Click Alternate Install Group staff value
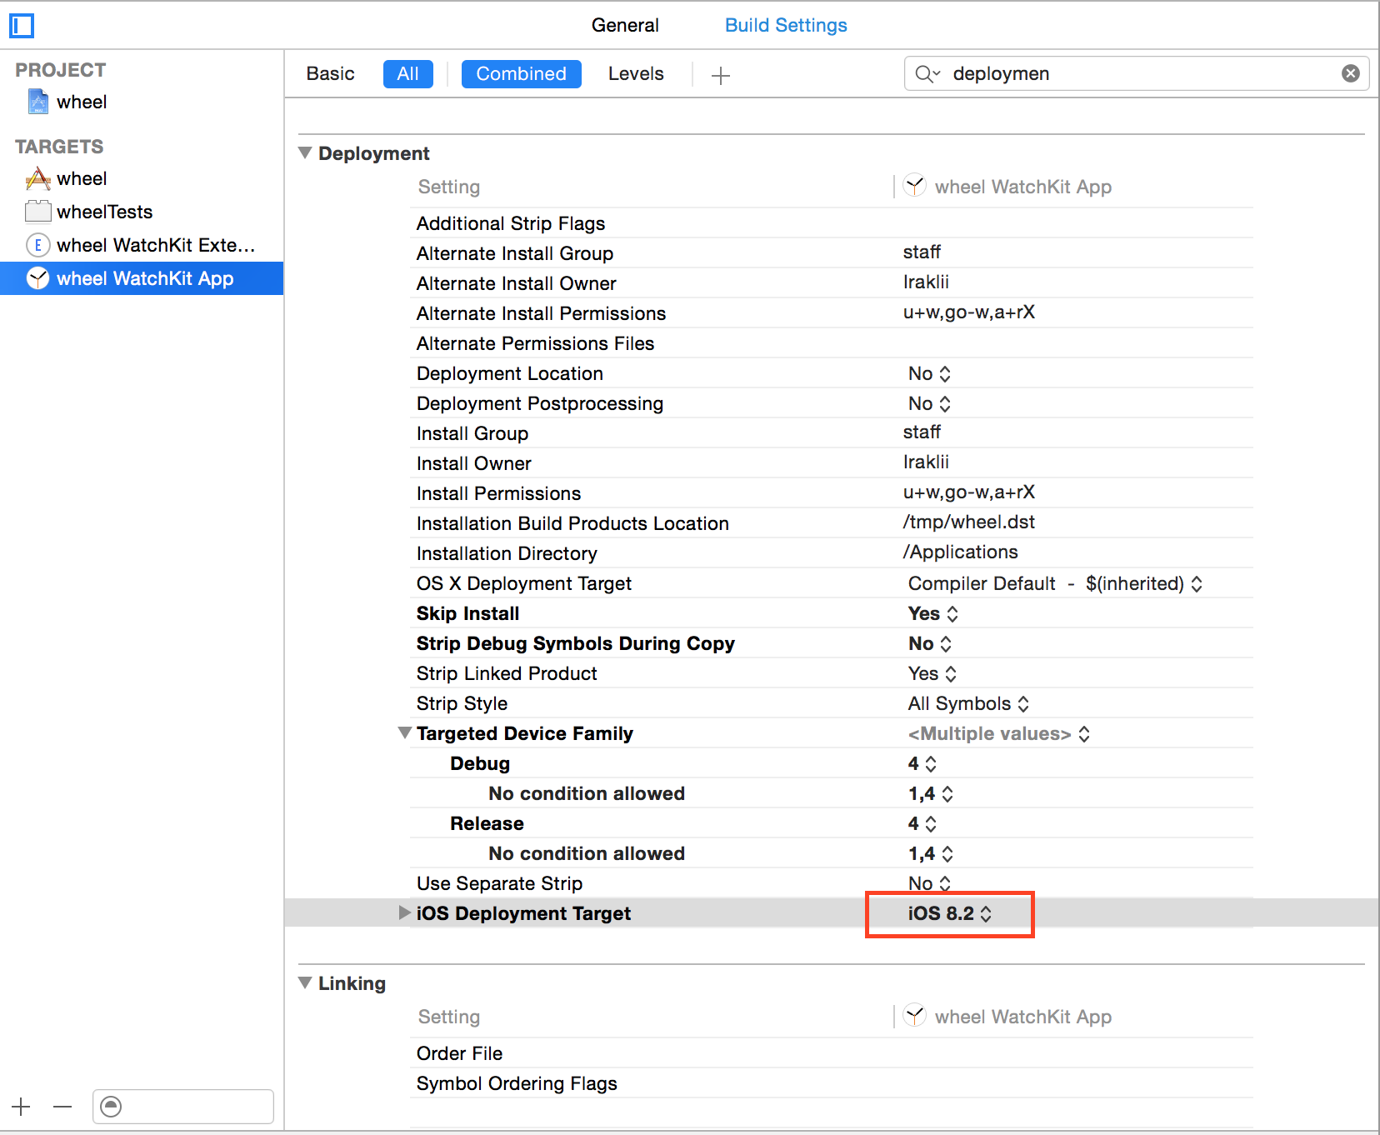The image size is (1380, 1135). tap(922, 252)
